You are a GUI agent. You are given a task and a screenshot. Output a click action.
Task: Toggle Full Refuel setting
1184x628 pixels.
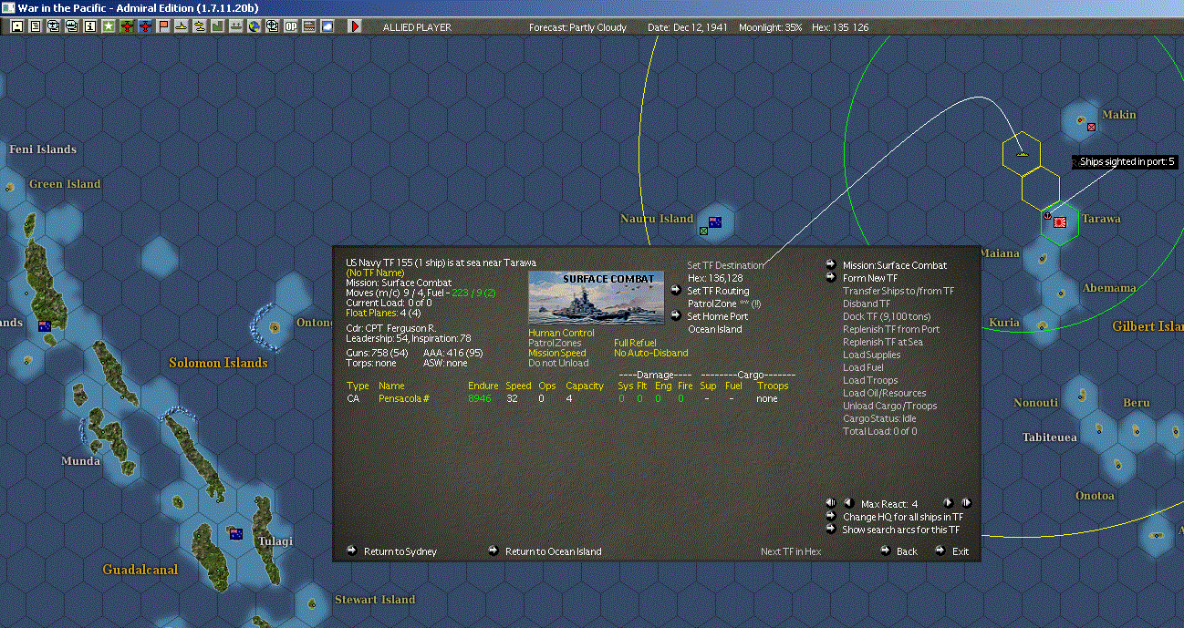tap(635, 343)
